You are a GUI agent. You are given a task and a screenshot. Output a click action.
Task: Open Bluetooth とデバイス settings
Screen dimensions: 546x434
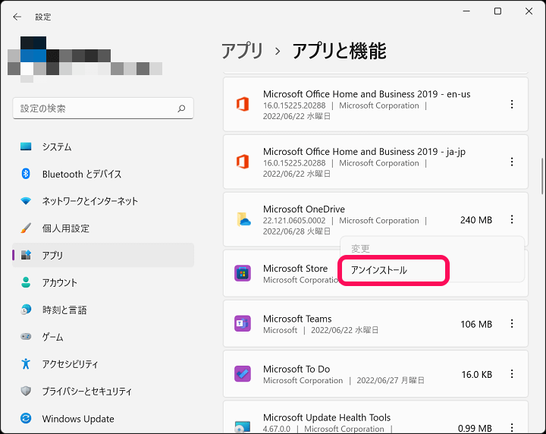pos(81,174)
